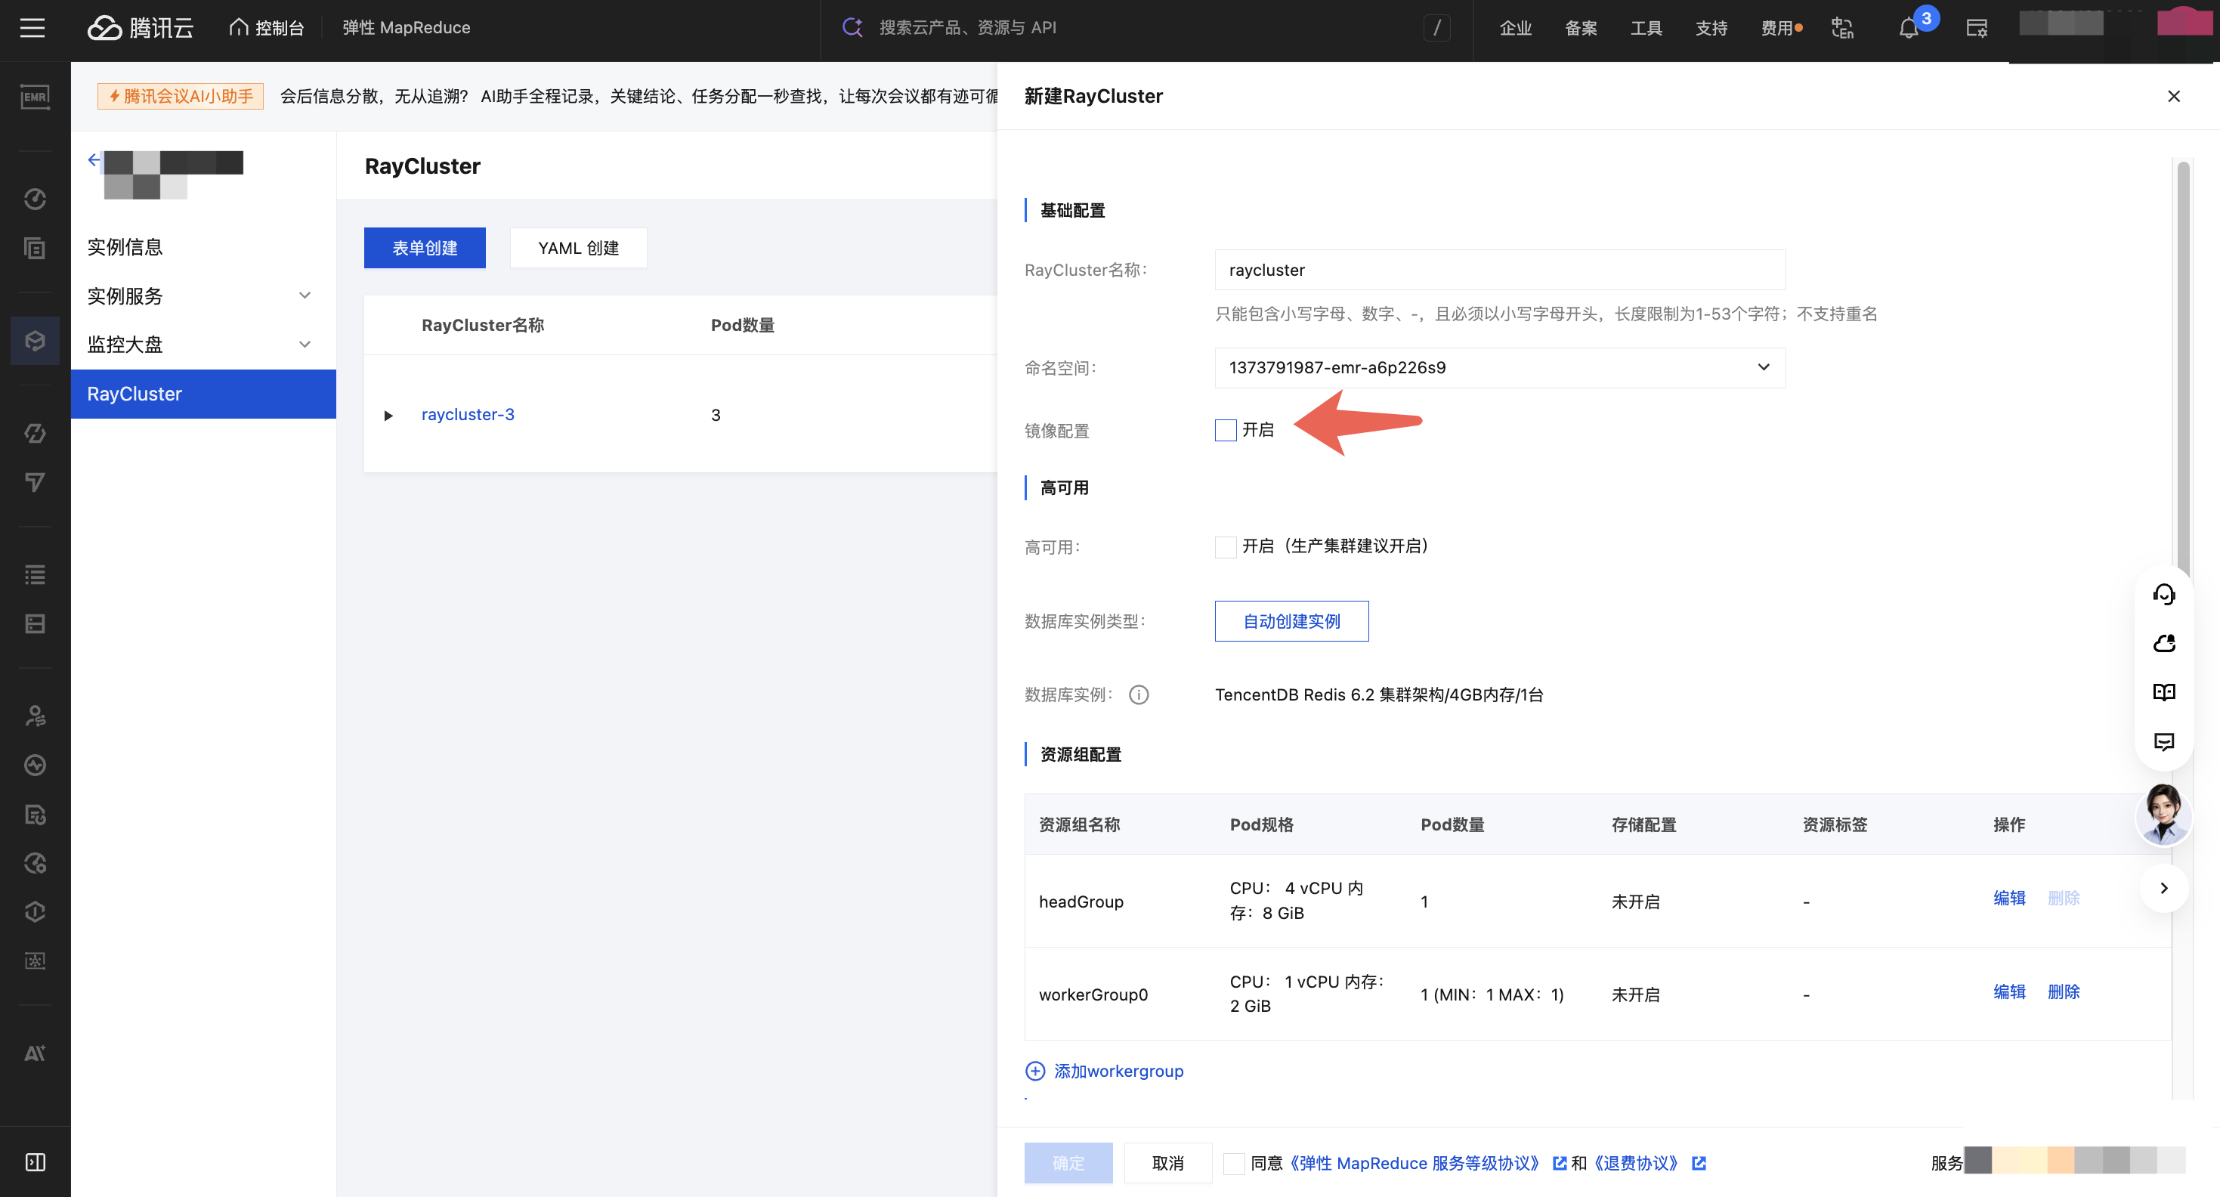2220x1197 pixels.
Task: Open the pie chart settings sidebar icon
Action: pos(35,864)
